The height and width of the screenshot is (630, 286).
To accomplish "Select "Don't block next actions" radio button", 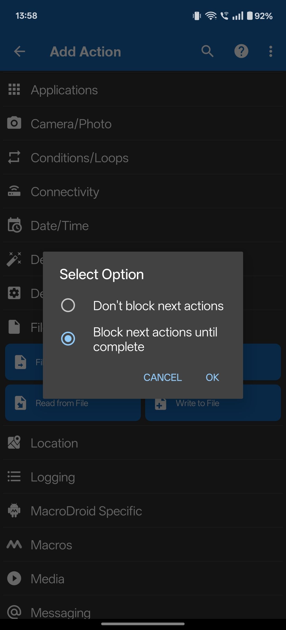I will pos(68,305).
